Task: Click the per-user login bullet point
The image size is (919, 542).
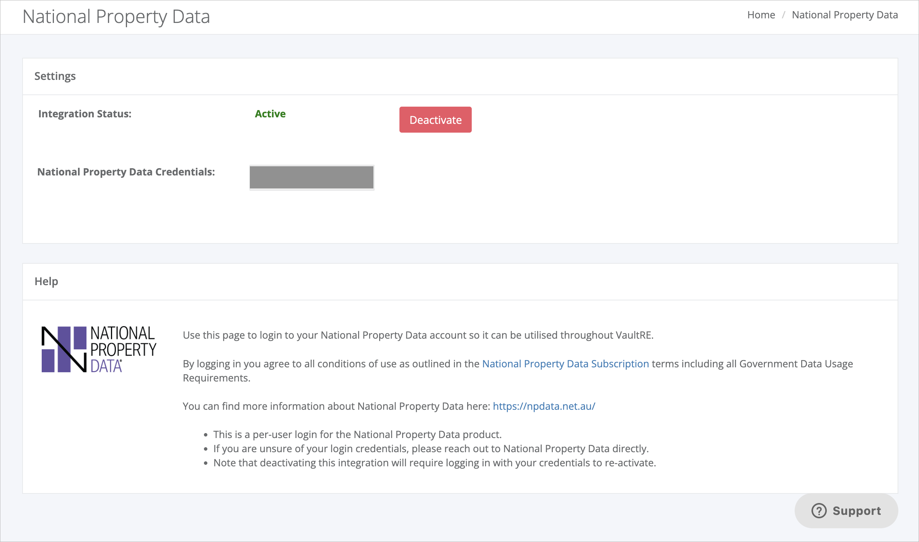Action: point(357,434)
